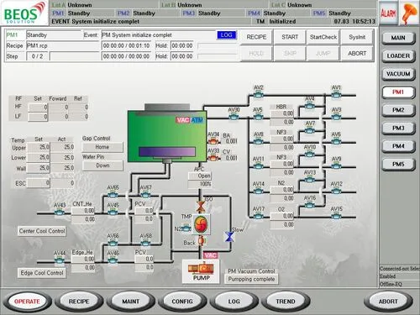The height and width of the screenshot is (315, 420).
Task: Toggle valve AV2 icon
Action: click(x=258, y=95)
